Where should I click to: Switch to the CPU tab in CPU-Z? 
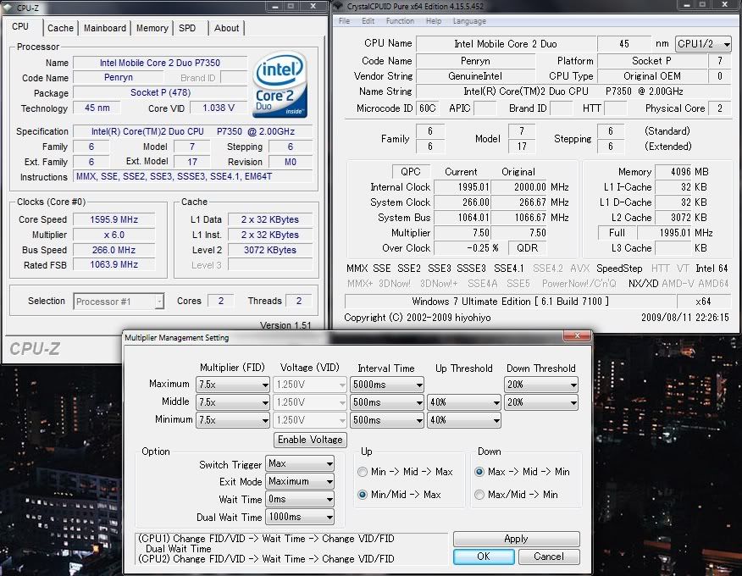pyautogui.click(x=20, y=26)
